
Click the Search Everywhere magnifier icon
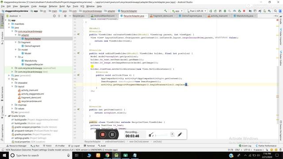[275, 11]
